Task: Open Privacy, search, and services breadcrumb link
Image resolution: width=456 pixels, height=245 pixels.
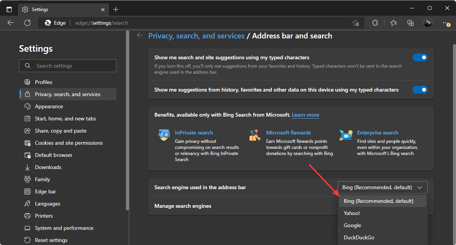Action: (196, 36)
